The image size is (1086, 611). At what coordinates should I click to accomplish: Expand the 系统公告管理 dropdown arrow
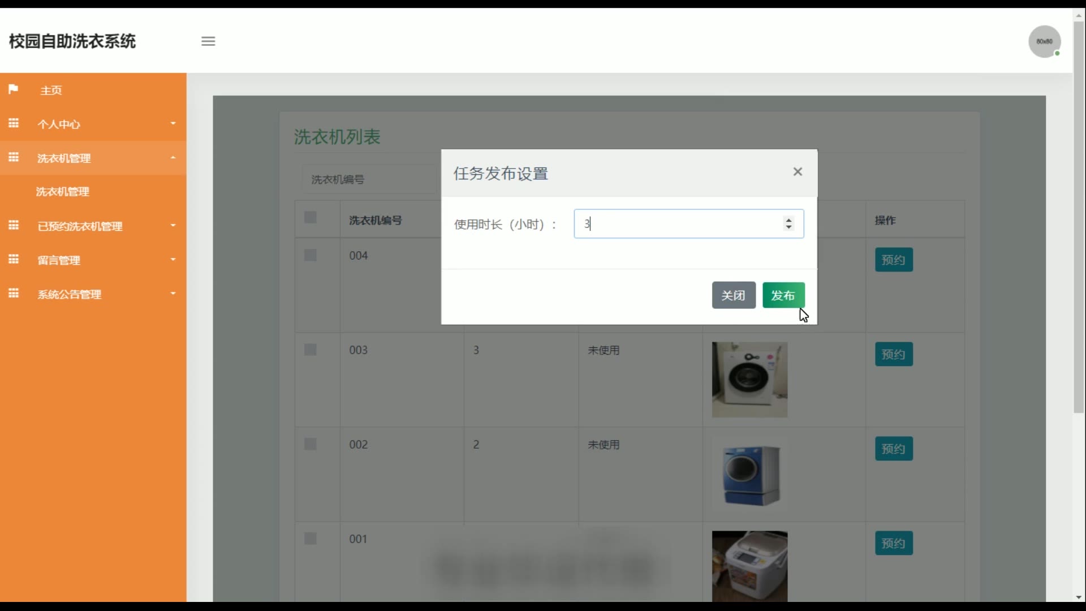coord(173,294)
